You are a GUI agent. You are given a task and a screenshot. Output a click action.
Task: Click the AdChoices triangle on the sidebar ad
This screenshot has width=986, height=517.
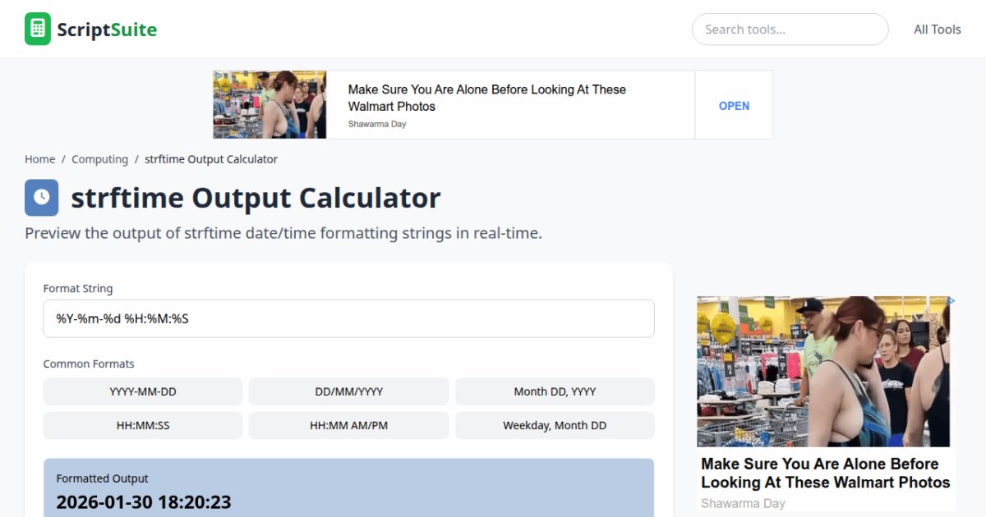coord(951,301)
